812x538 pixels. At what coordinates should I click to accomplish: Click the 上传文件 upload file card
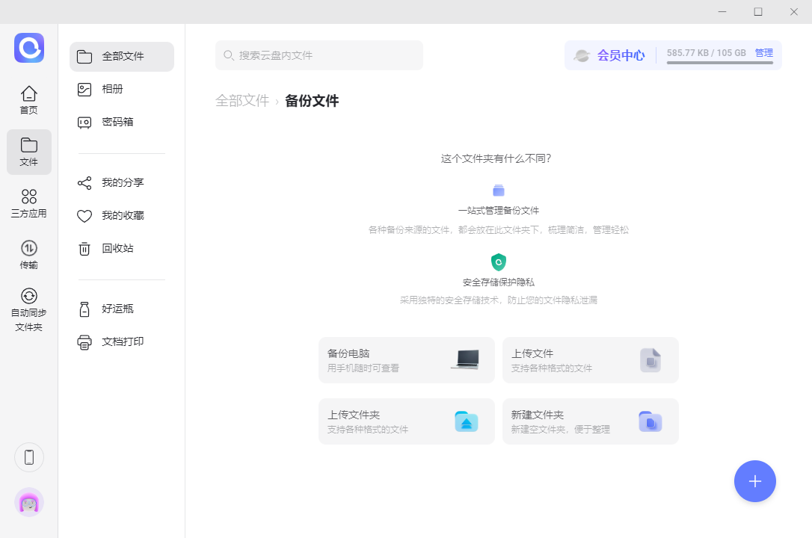[x=590, y=360]
